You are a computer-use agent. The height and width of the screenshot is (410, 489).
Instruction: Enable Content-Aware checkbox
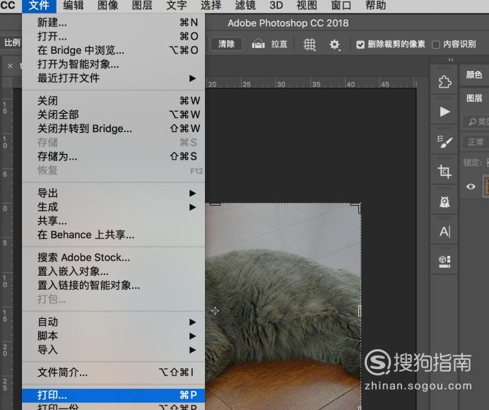point(436,45)
